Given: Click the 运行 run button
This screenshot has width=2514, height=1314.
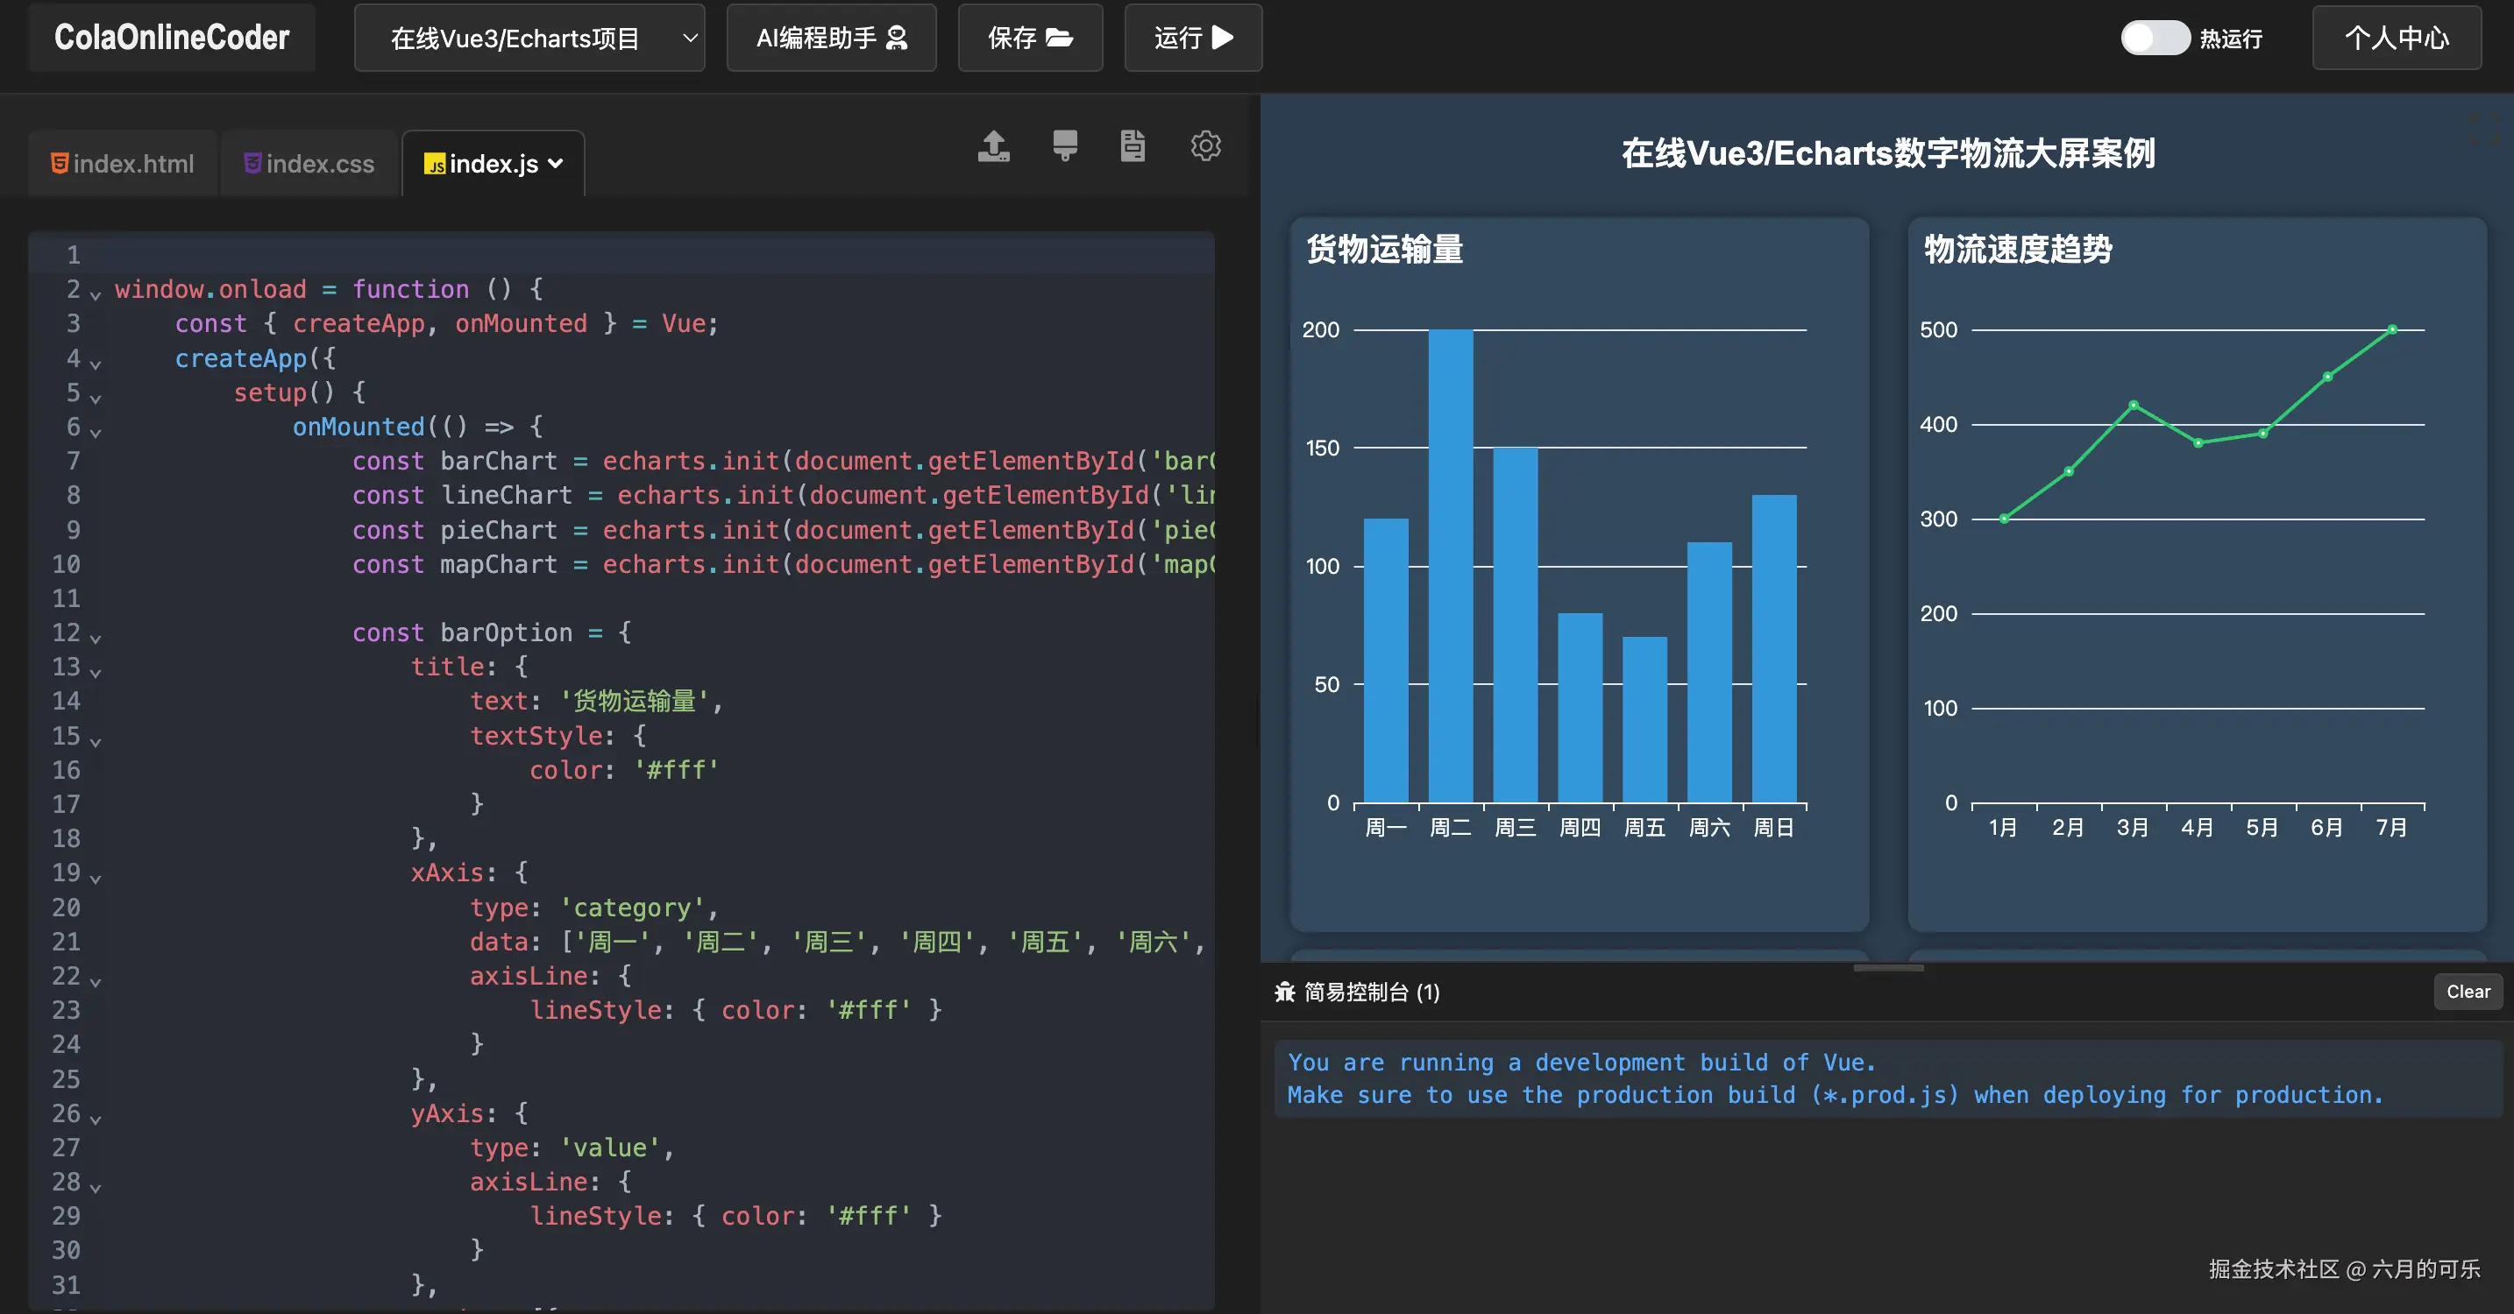Looking at the screenshot, I should tap(1193, 38).
